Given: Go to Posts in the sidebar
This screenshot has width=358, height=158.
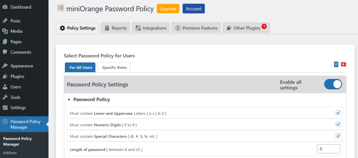Looking at the screenshot, I should tap(15, 21).
